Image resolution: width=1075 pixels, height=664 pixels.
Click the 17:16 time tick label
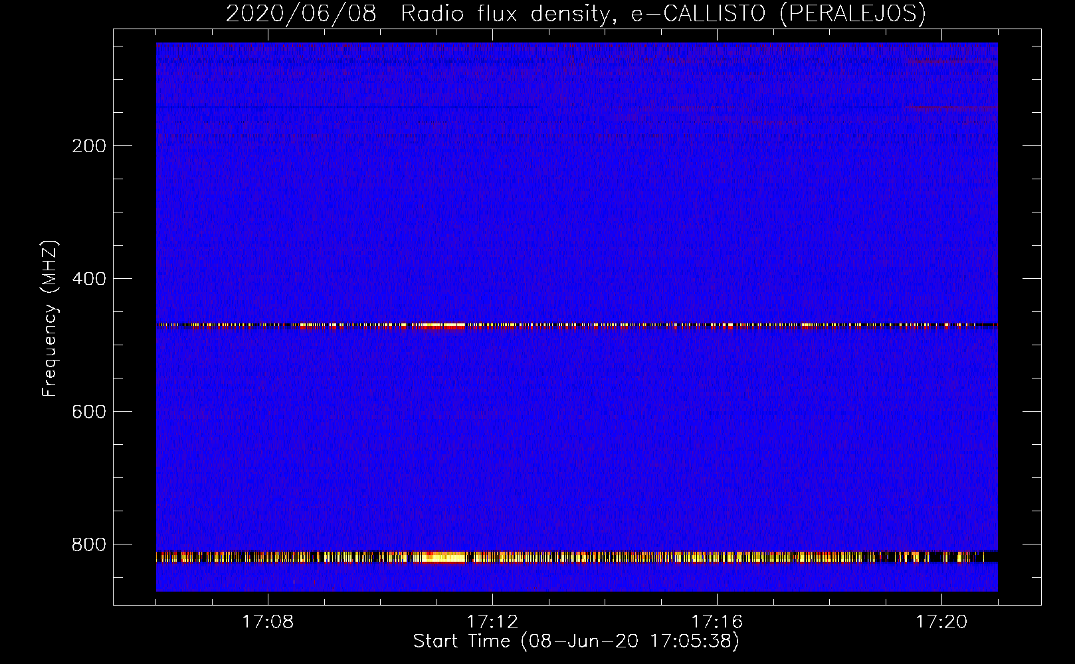tap(717, 622)
